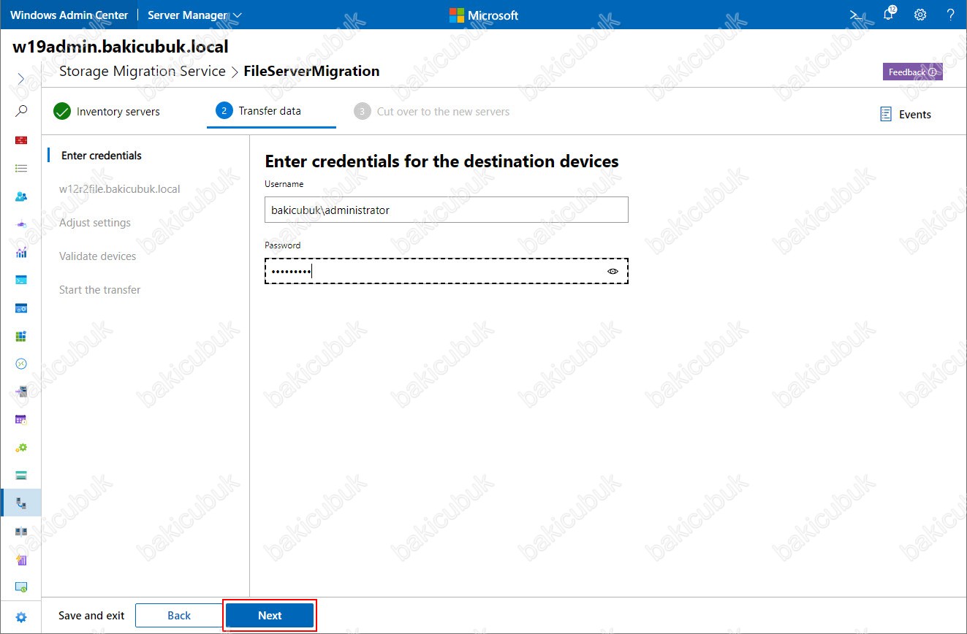
Task: Click w19admin.bakicubuk.local server name
Action: click(121, 47)
